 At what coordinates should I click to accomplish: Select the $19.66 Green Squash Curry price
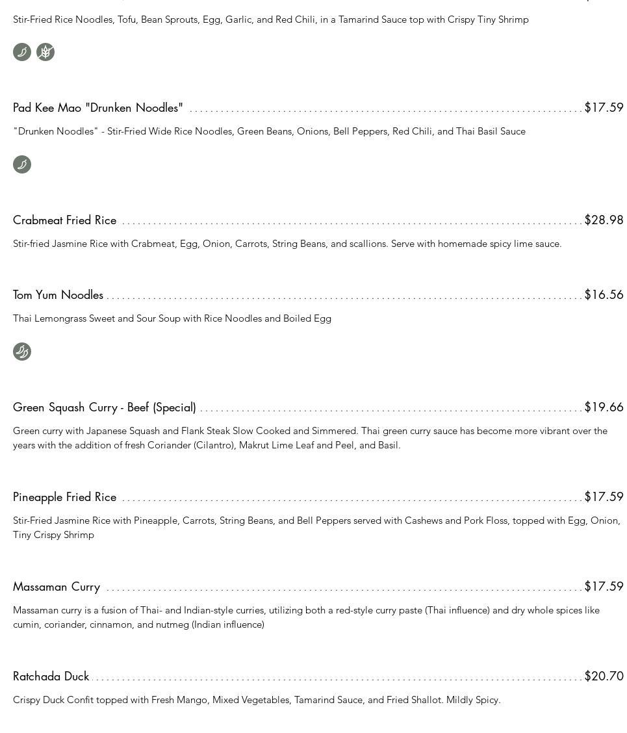604,407
